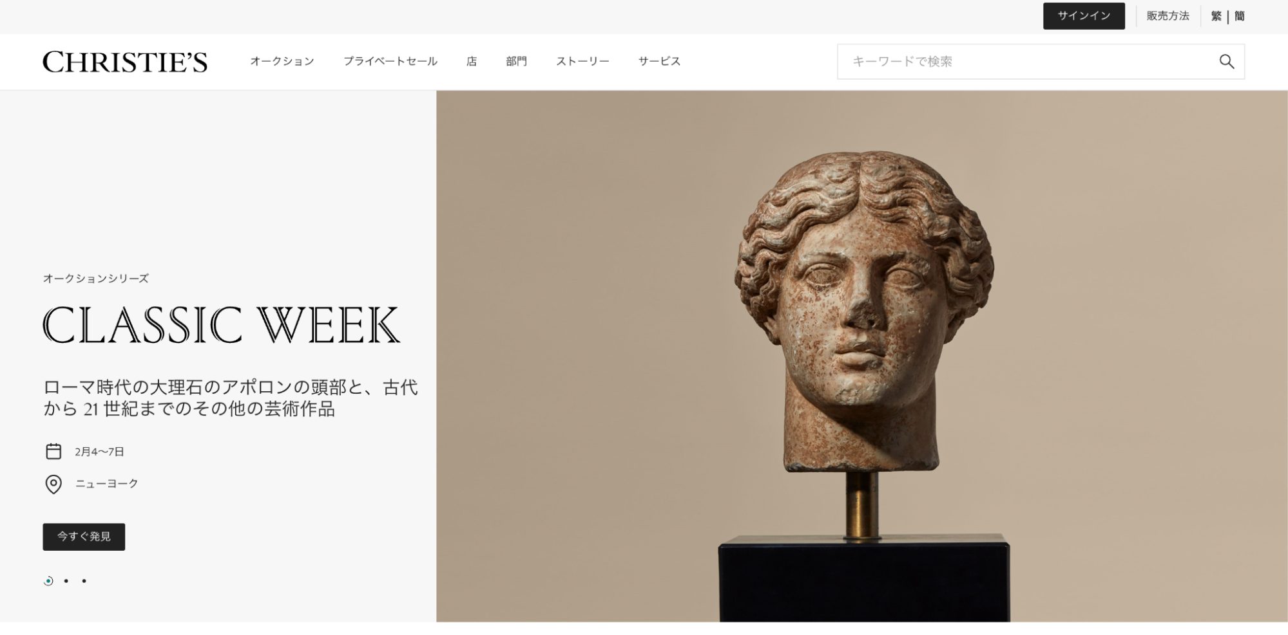1288x635 pixels.
Task: Expand the サービス navigation menu
Action: [659, 62]
